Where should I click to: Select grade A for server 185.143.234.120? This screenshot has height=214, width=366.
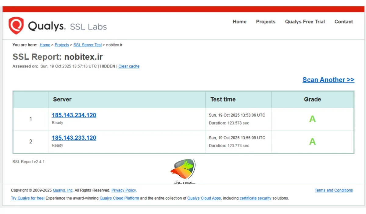[312, 119]
